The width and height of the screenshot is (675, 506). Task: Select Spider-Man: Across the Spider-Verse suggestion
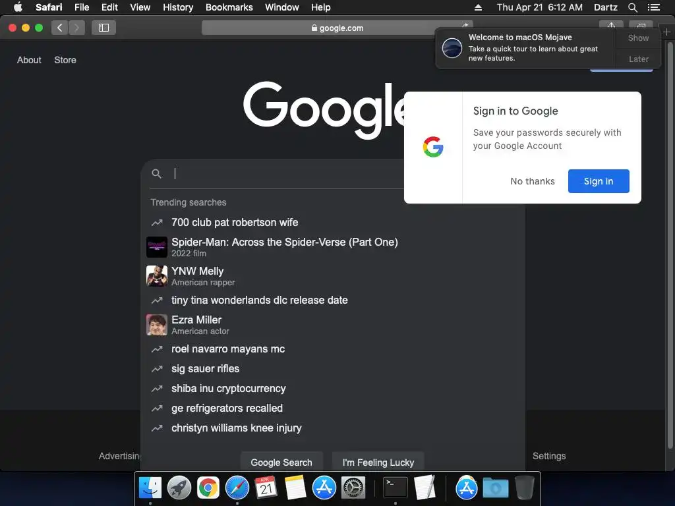click(332, 247)
